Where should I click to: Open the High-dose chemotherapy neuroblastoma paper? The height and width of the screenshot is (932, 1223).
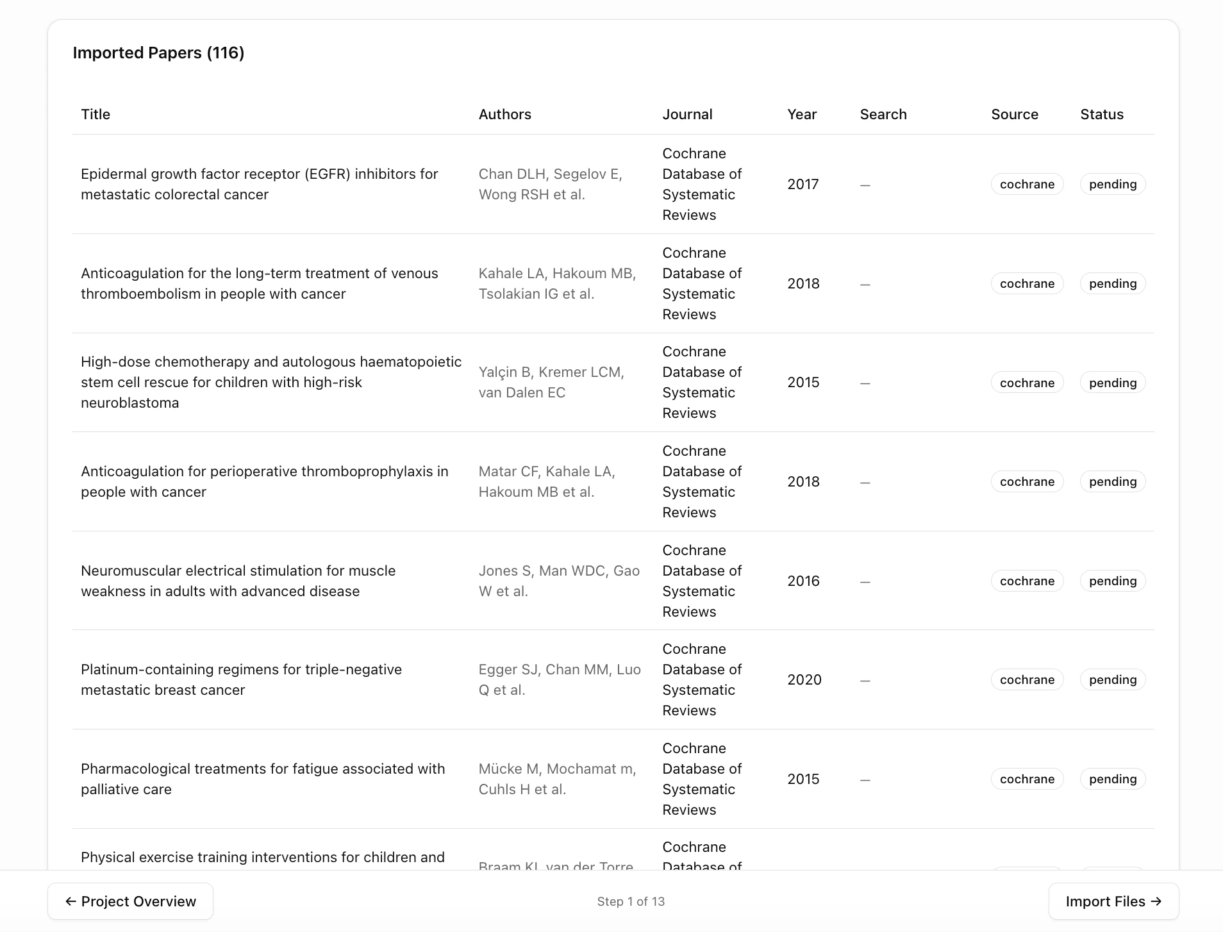coord(271,382)
